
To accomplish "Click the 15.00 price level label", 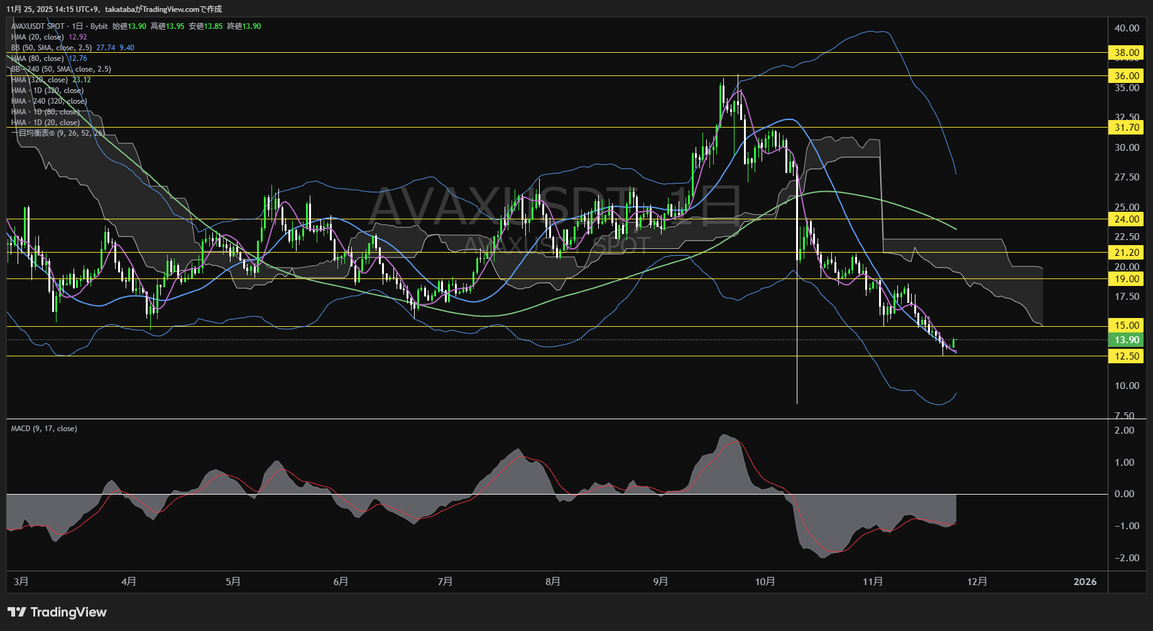I will [1127, 326].
